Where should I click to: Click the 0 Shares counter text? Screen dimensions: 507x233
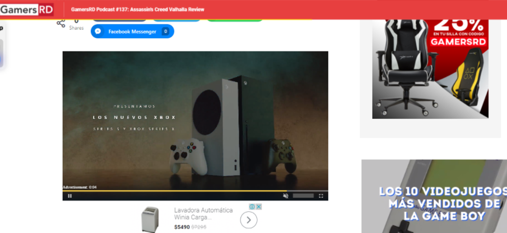(x=76, y=25)
